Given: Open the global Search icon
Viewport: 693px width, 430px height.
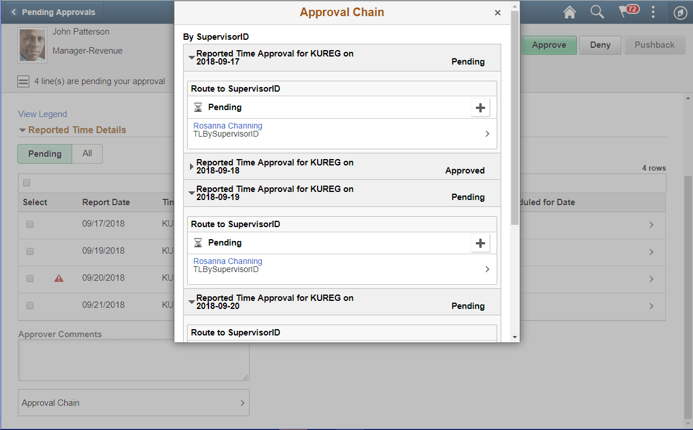Looking at the screenshot, I should click(x=597, y=12).
